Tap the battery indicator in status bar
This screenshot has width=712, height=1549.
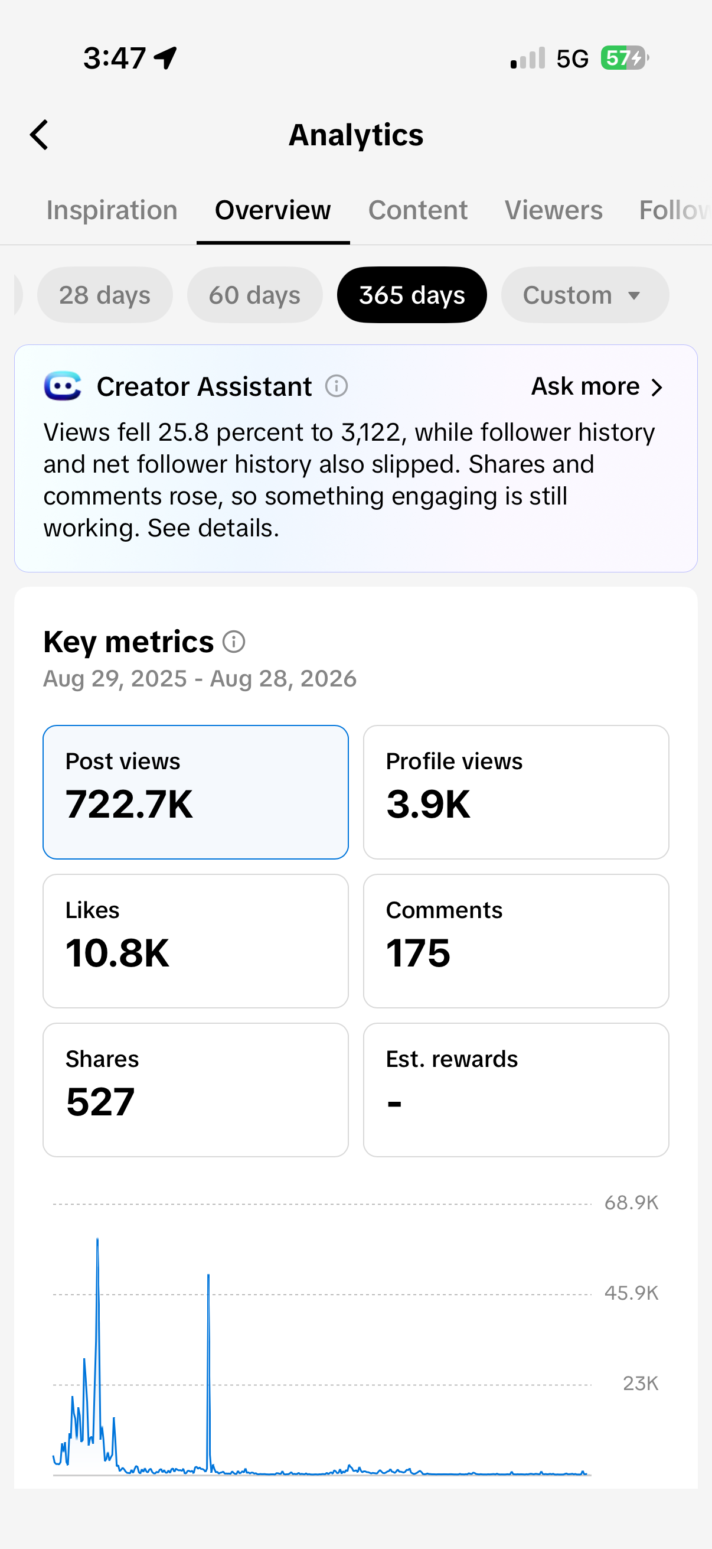tap(625, 58)
